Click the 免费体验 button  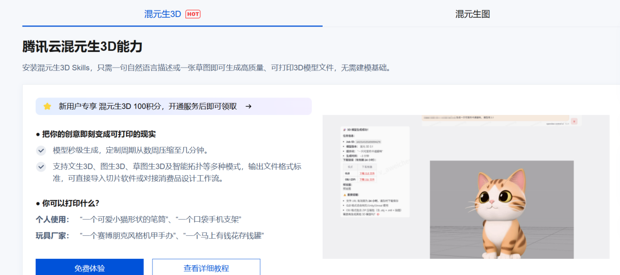coord(89,268)
